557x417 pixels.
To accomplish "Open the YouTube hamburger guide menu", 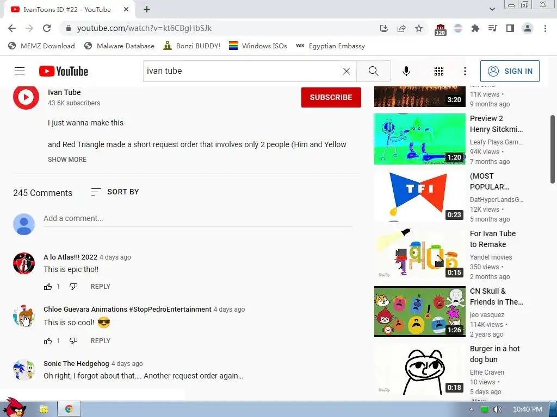I will 20,71.
